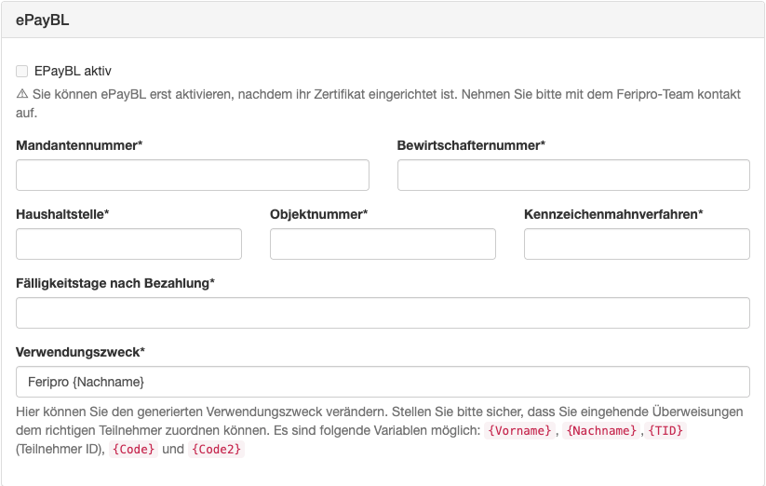Click the Verwendungszweck field containing Feripro {Nachname}
The height and width of the screenshot is (486, 766).
click(x=383, y=382)
